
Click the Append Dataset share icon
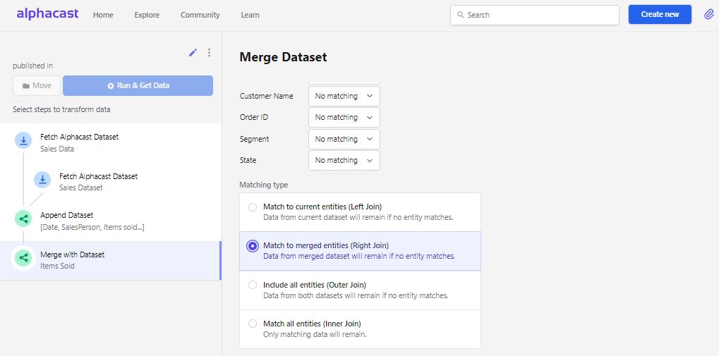(x=23, y=219)
